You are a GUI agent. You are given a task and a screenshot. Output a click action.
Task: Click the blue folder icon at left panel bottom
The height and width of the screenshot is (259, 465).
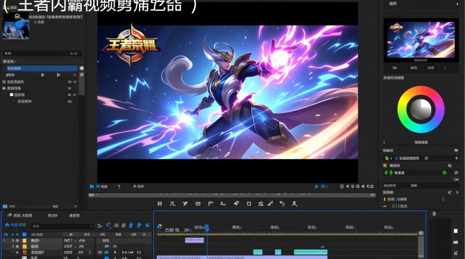pos(5,206)
